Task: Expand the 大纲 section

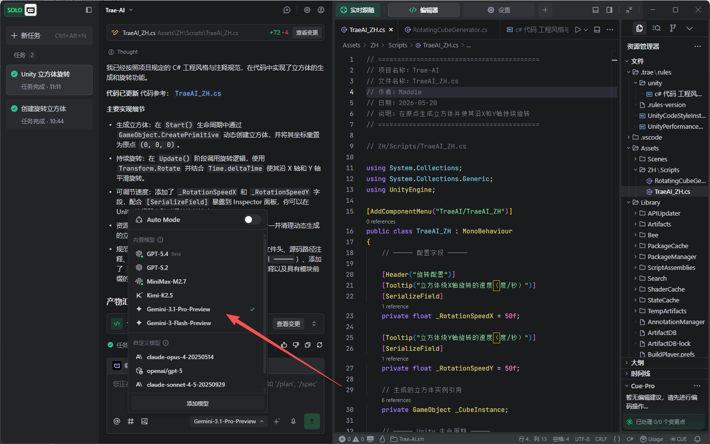Action: pyautogui.click(x=666, y=363)
